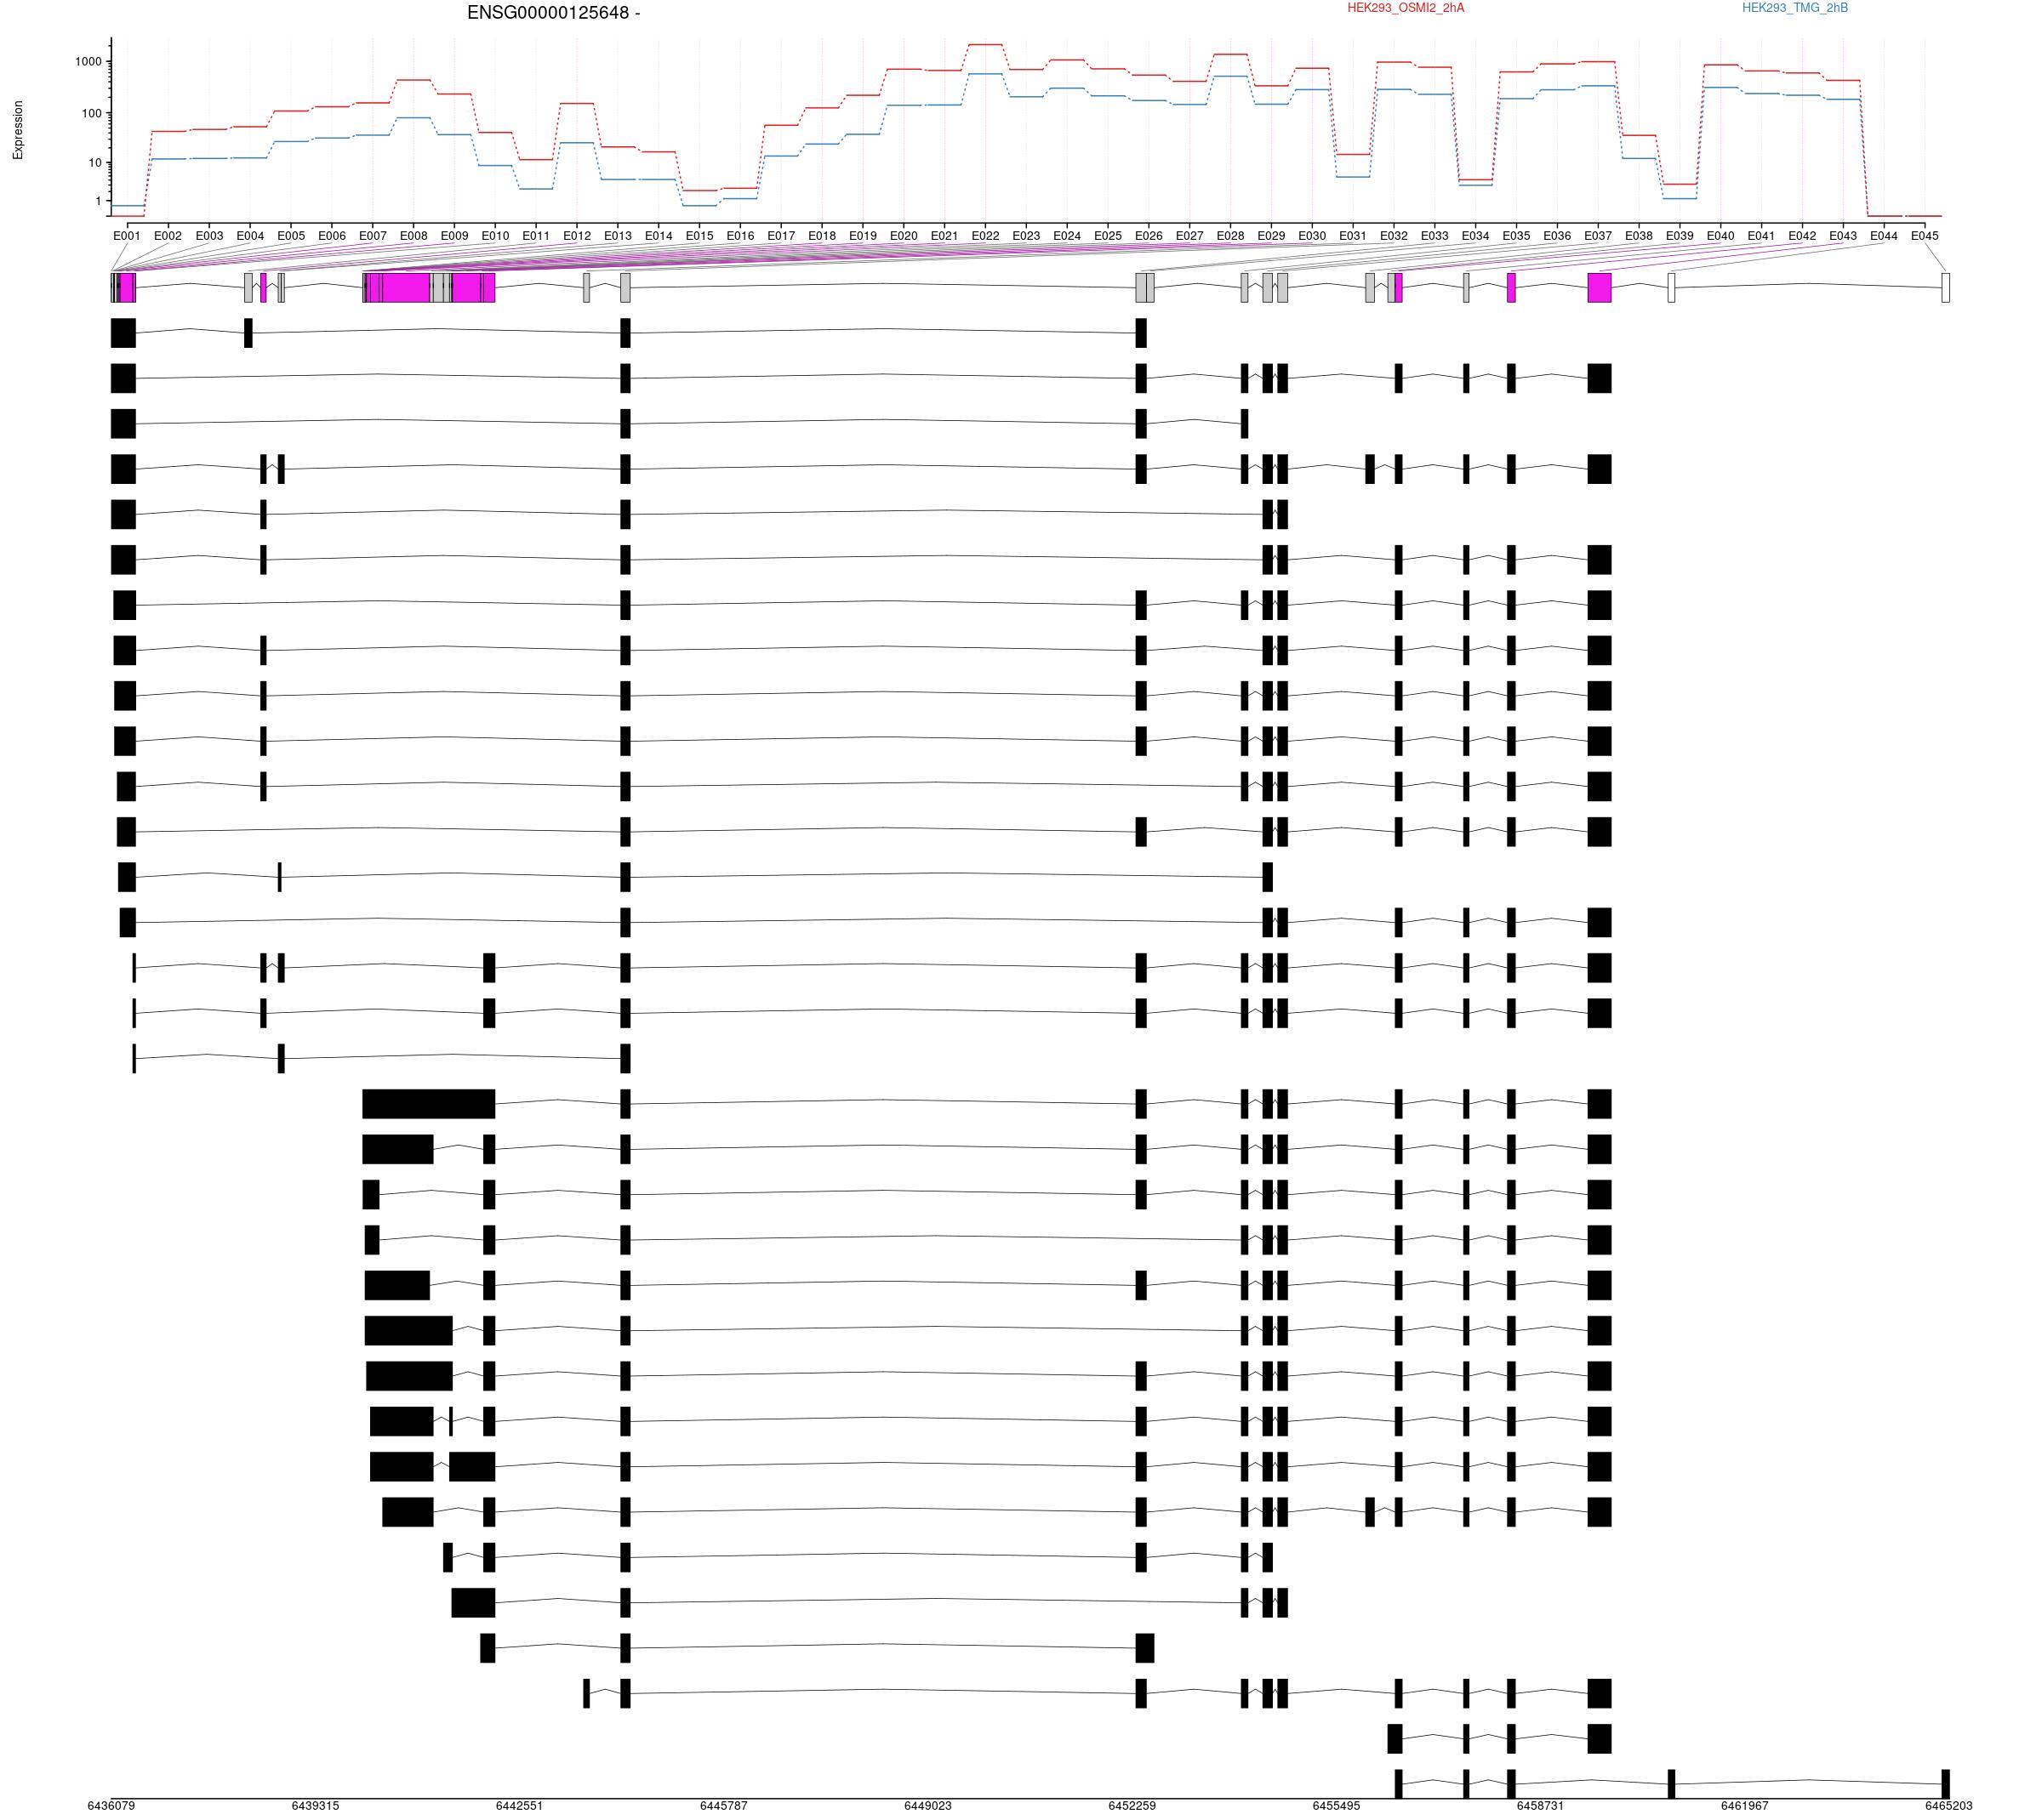Click the y-axis tick label 1000
This screenshot has width=2042, height=1820.
[88, 62]
